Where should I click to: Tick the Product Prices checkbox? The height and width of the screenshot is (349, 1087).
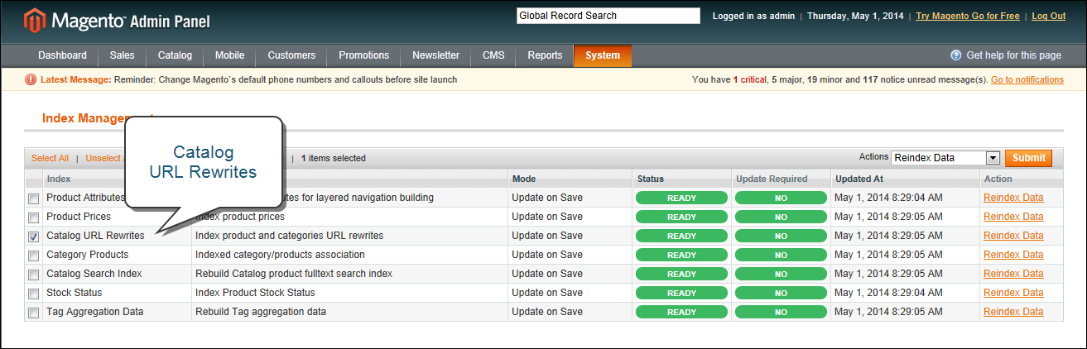34,218
